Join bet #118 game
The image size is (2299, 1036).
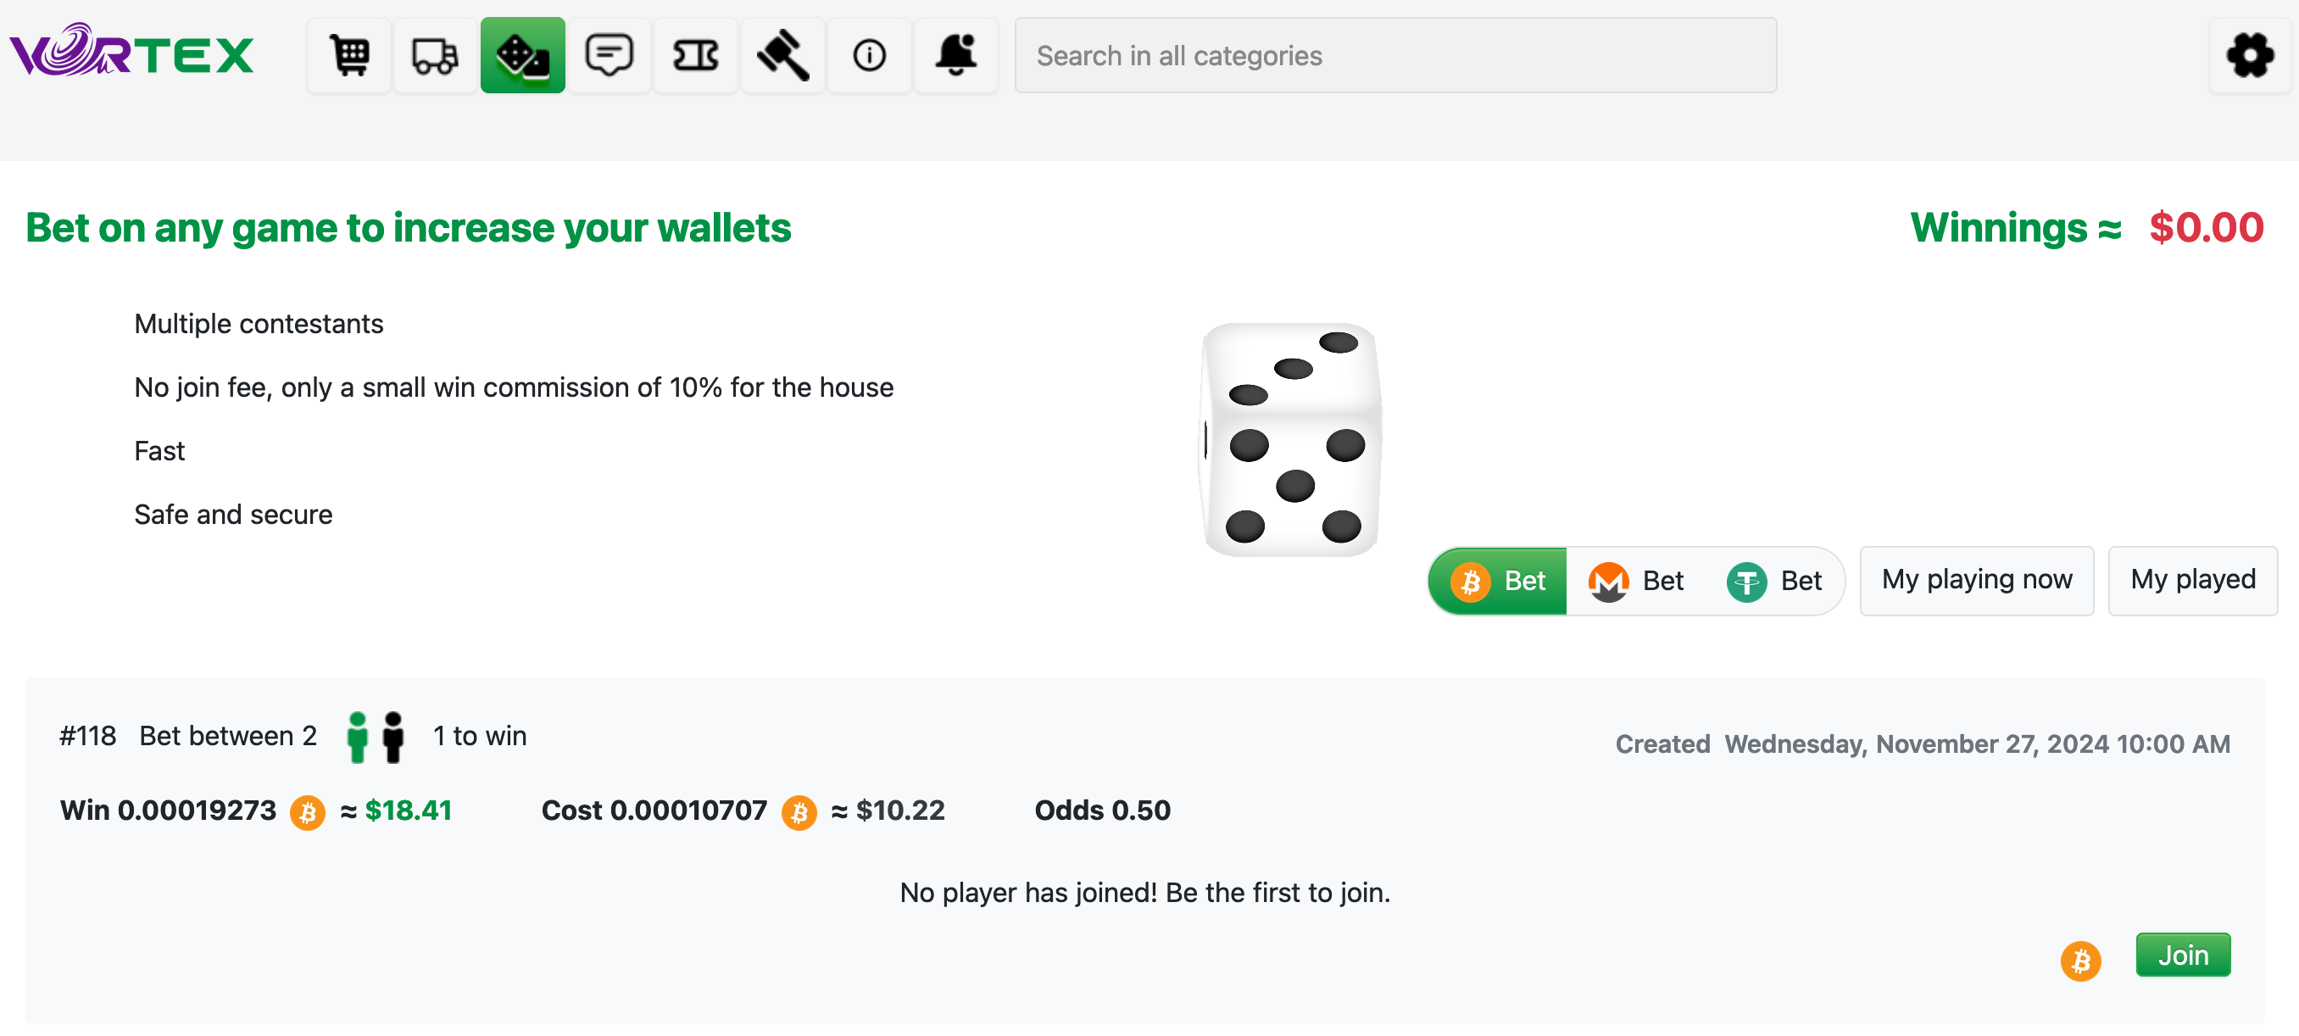pyautogui.click(x=2183, y=952)
